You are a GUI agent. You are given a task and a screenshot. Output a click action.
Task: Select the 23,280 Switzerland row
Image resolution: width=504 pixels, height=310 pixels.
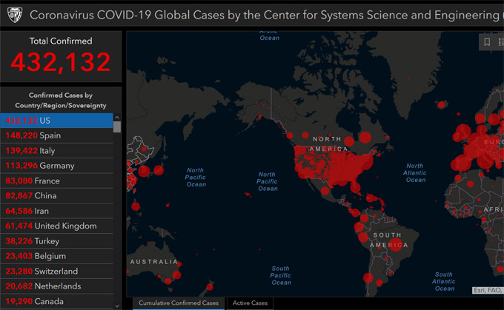coord(56,272)
